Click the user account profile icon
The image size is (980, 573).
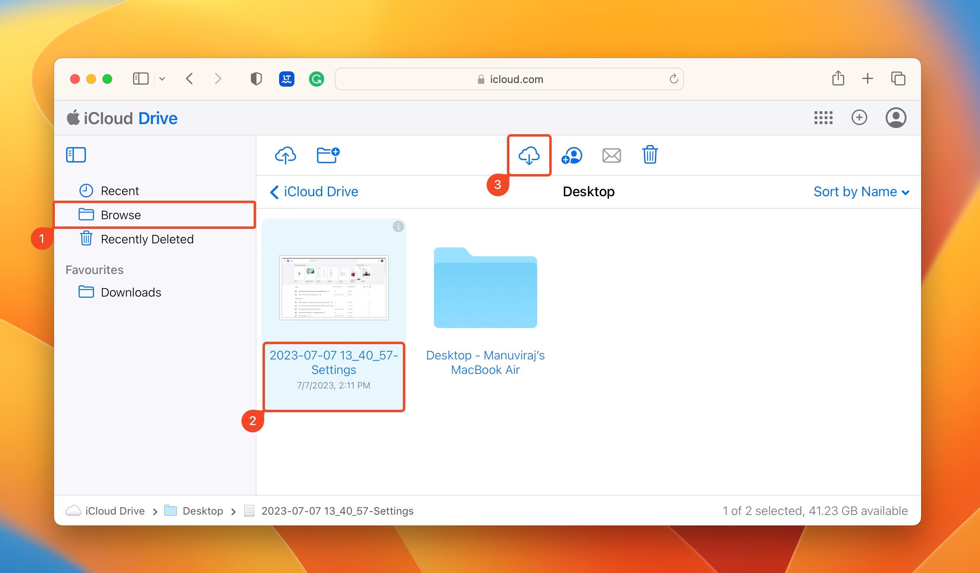pyautogui.click(x=895, y=116)
